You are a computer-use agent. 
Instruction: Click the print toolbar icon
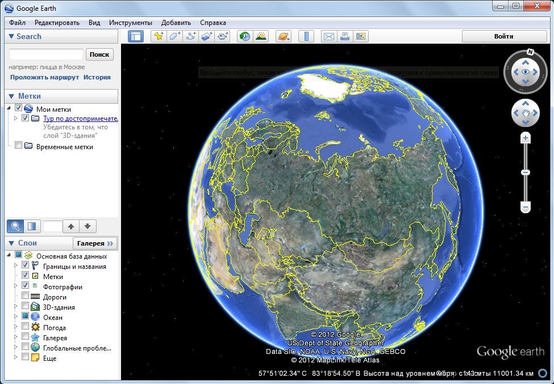(344, 36)
